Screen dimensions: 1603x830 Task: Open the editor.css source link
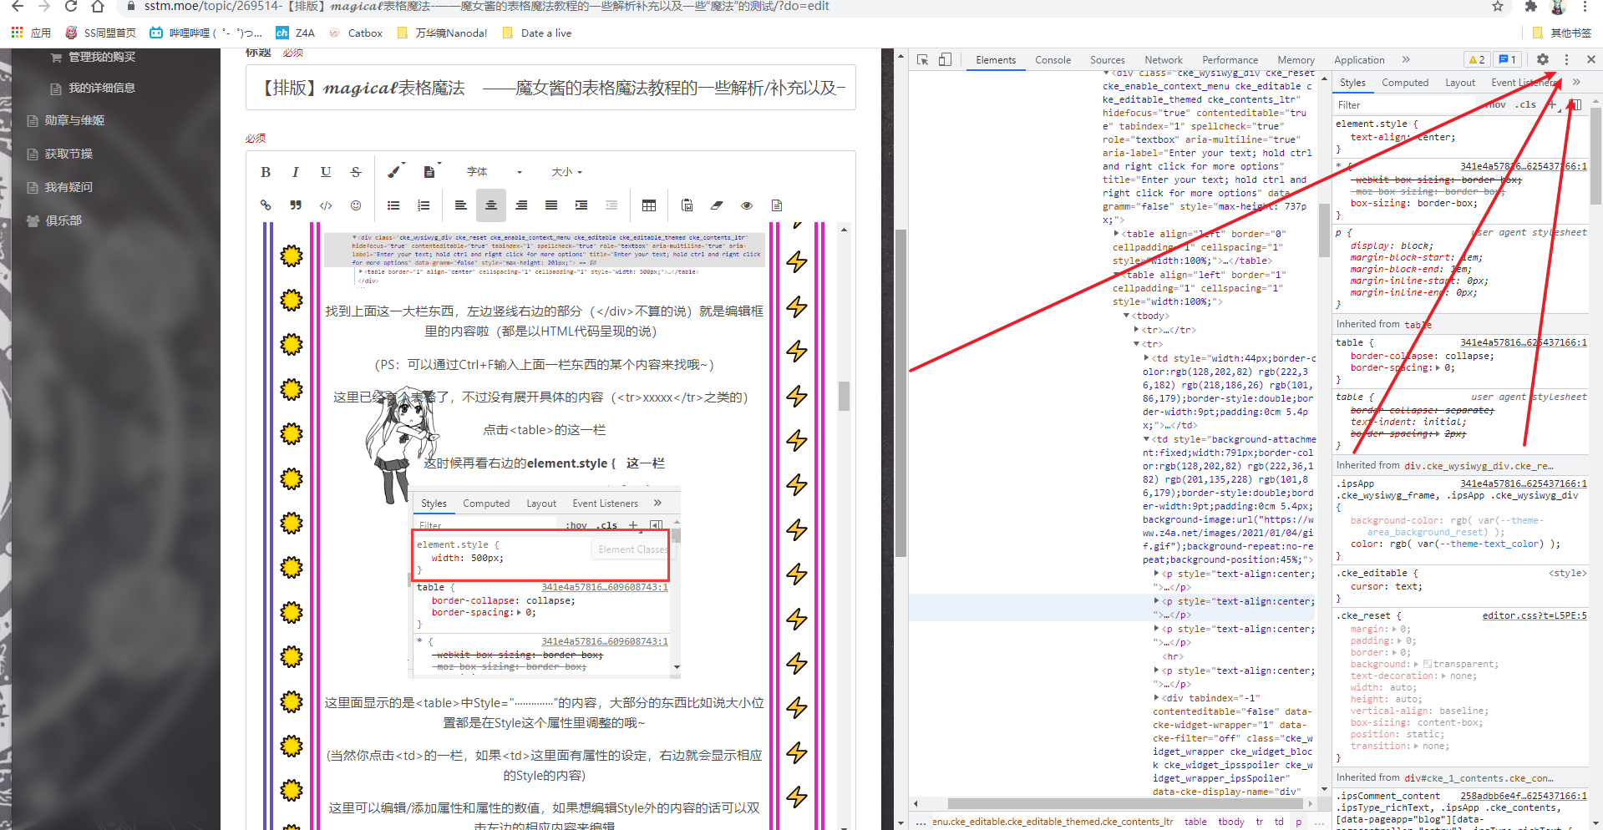point(1535,616)
